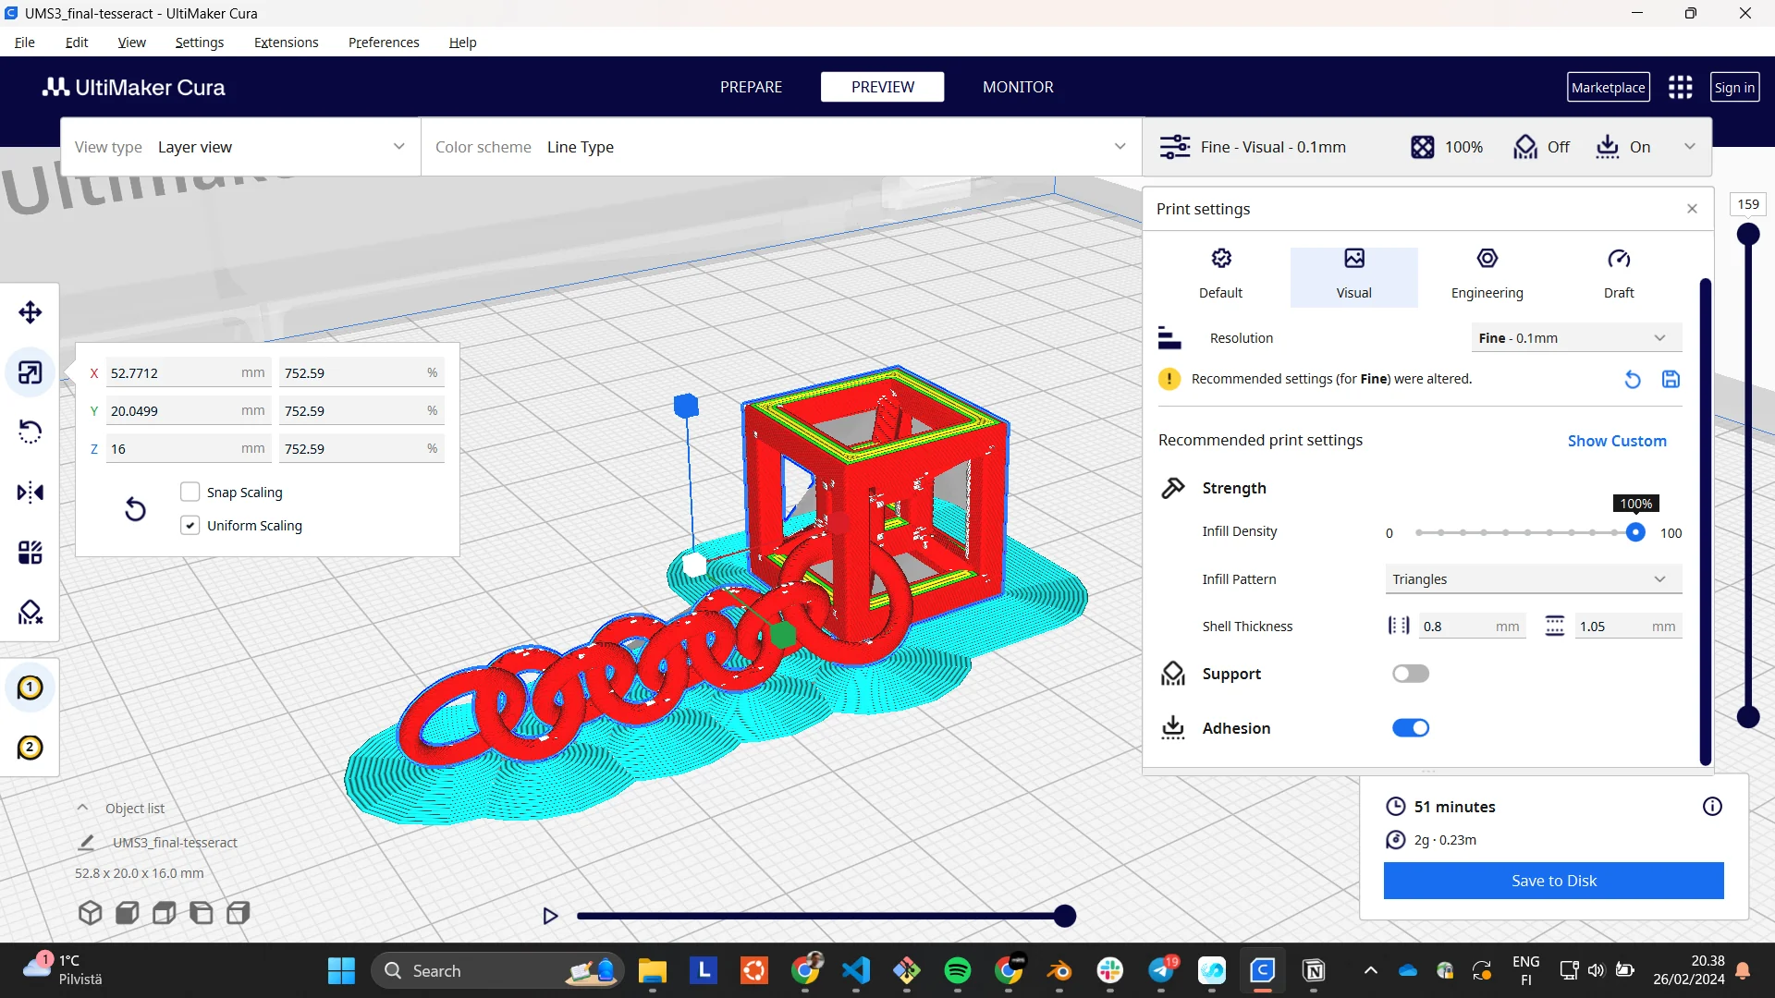This screenshot has height=998, width=1775.
Task: Uncheck the Uniform Scaling checkbox
Action: pyautogui.click(x=190, y=526)
